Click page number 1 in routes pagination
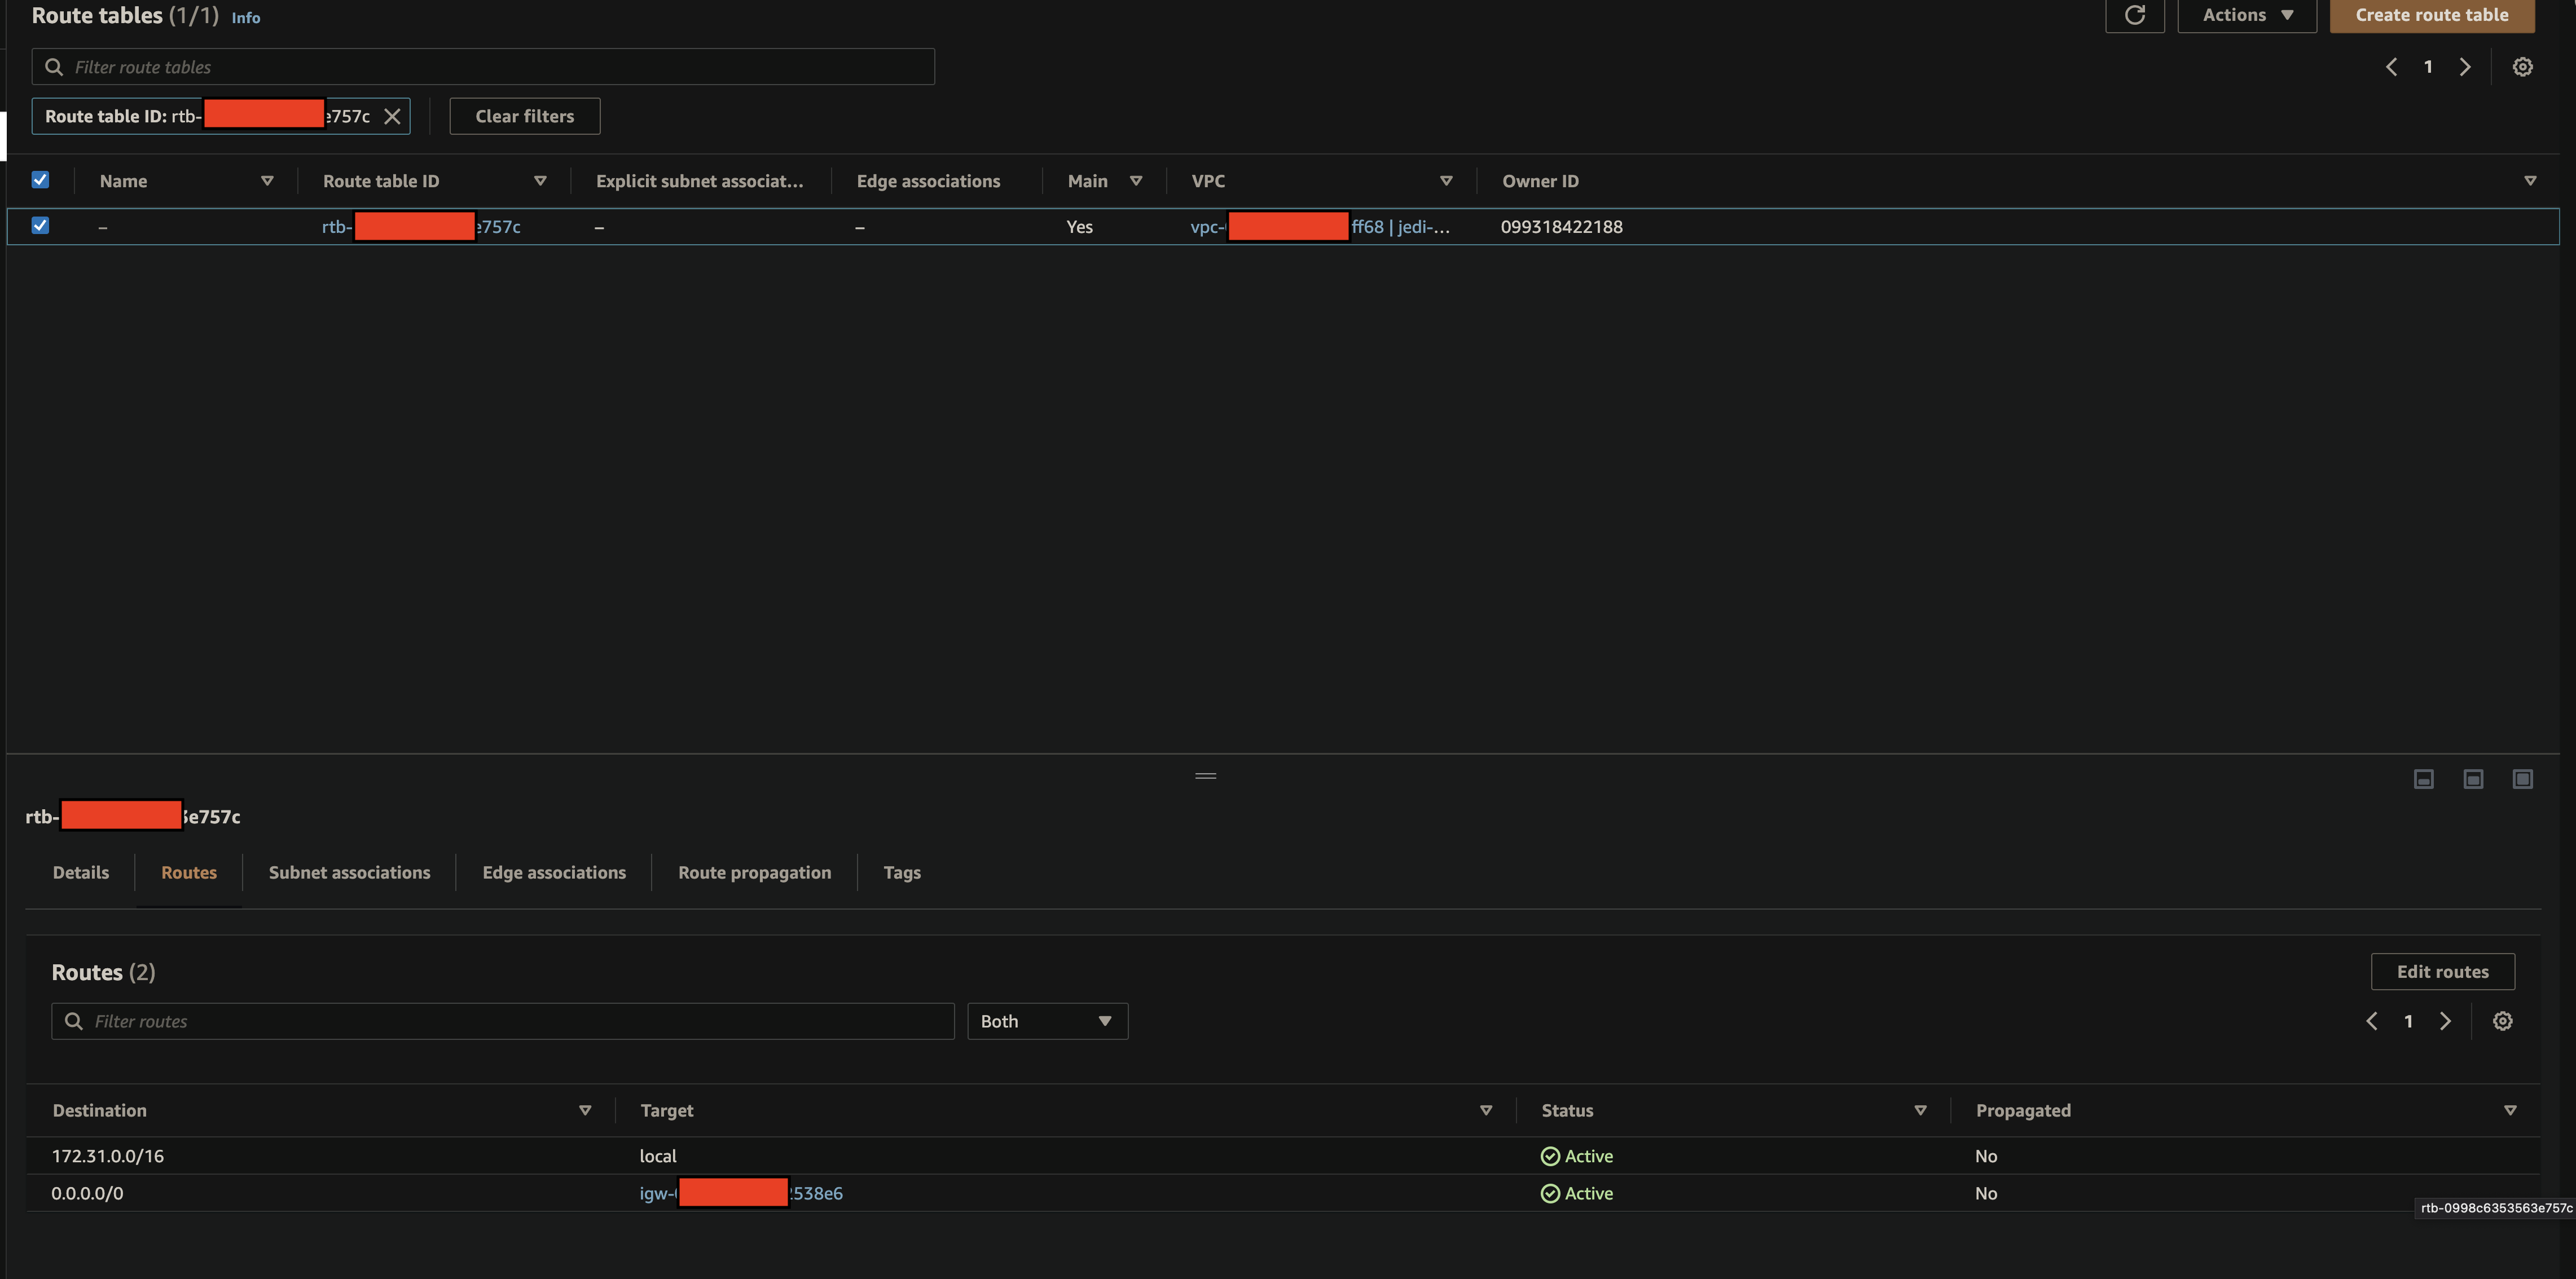Image resolution: width=2576 pixels, height=1279 pixels. (x=2408, y=1021)
